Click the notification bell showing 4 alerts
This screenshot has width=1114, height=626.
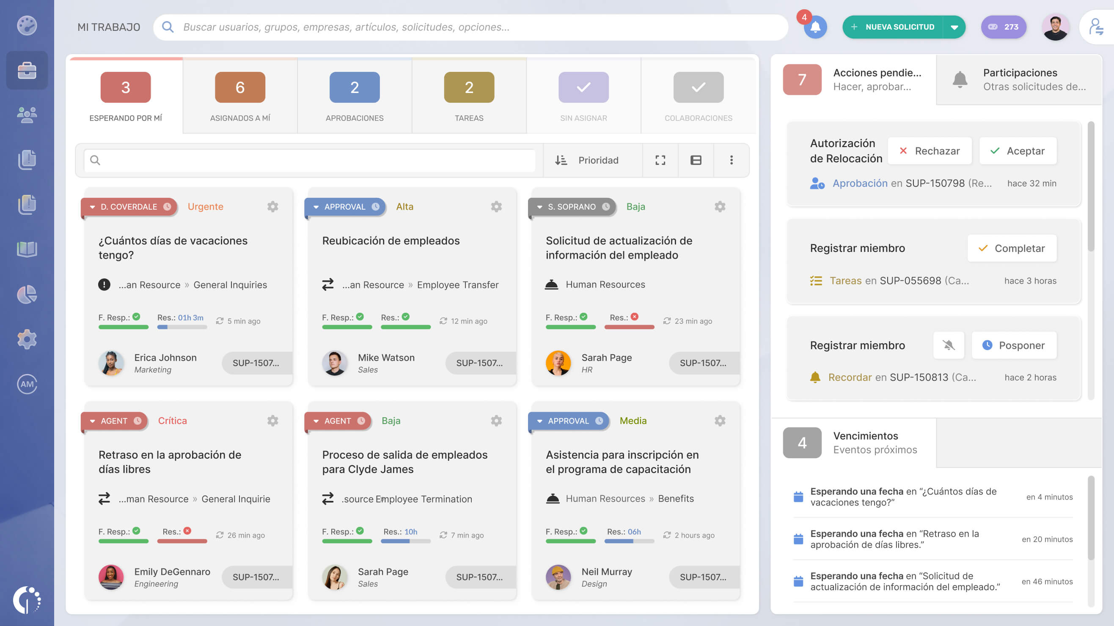(815, 27)
